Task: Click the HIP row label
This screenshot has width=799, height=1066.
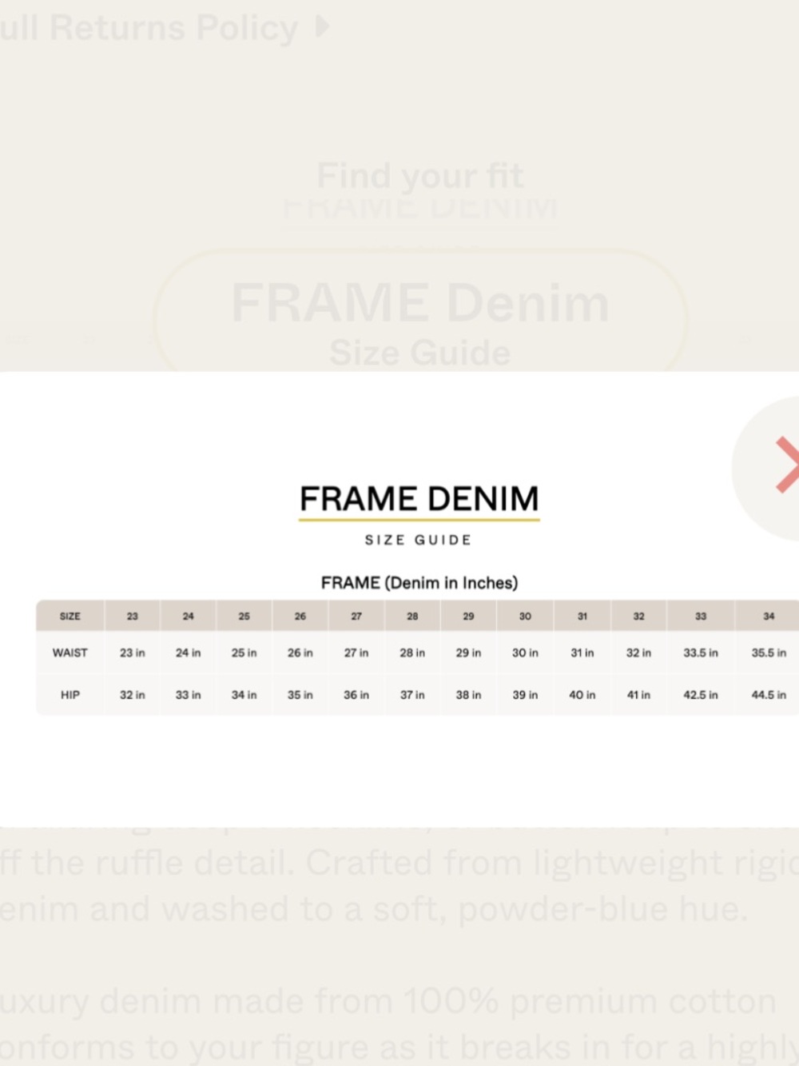Action: point(70,695)
